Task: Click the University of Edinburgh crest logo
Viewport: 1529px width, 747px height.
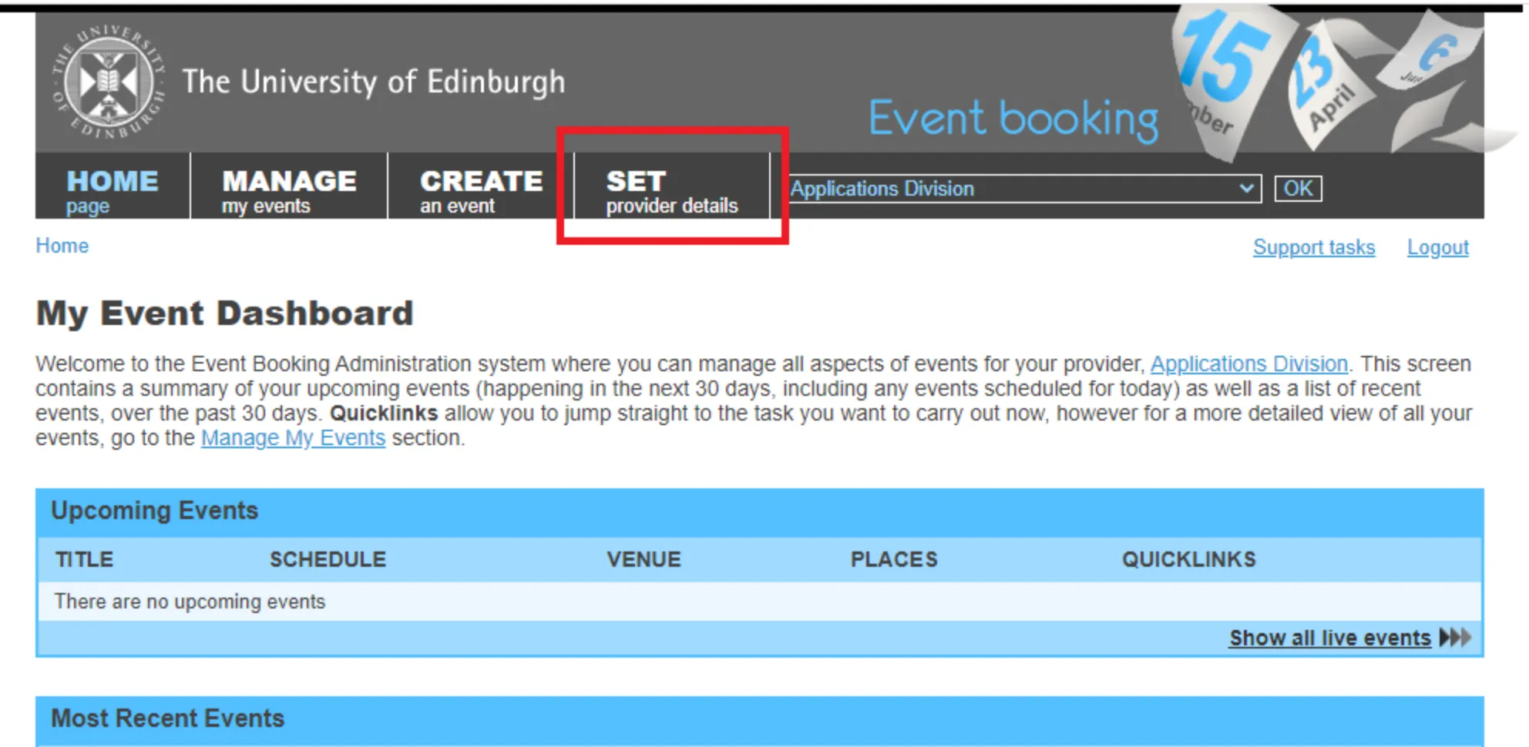Action: [109, 82]
